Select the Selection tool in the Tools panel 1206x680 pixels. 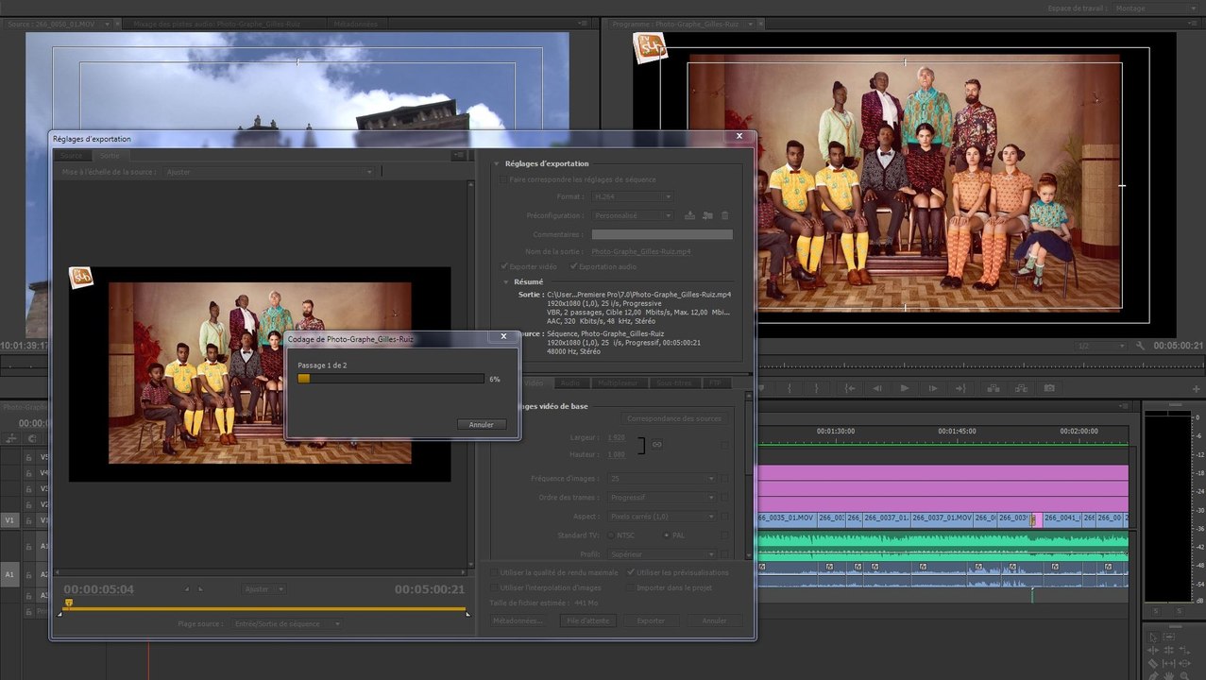point(1153,637)
